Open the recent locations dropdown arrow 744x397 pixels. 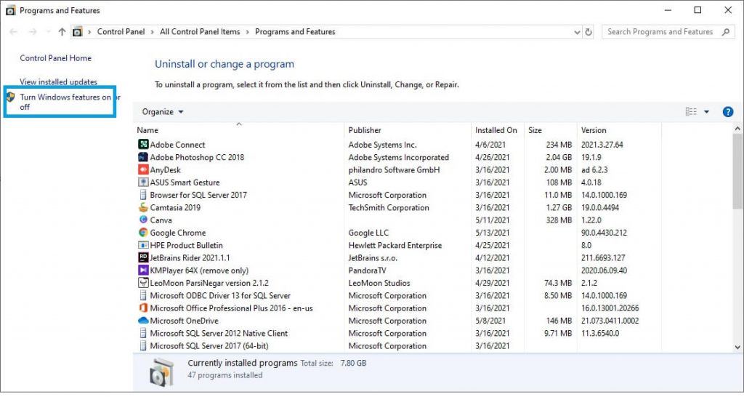(x=48, y=32)
